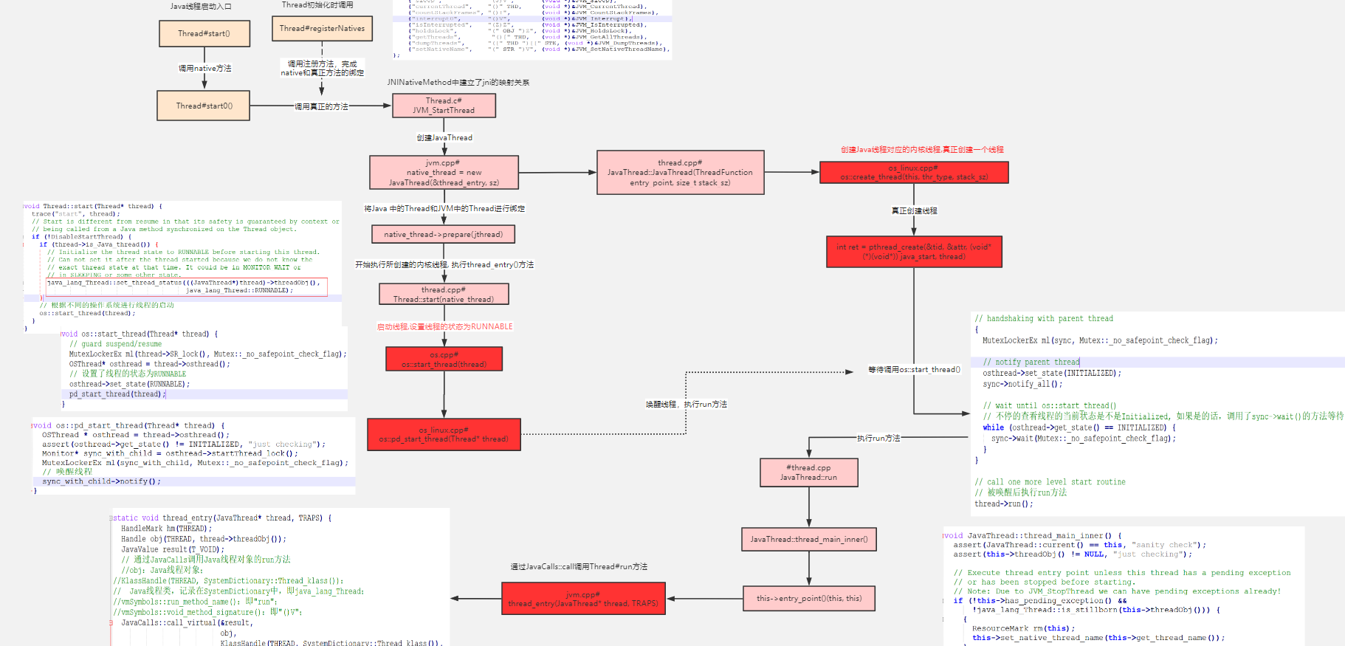Click the '// wait until os::start_thread()' comment
Screen dimensions: 1345x646
click(1050, 406)
